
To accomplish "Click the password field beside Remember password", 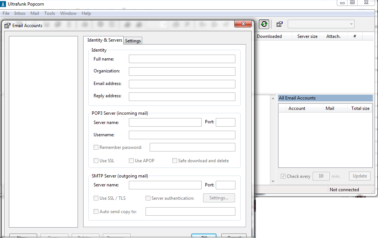I will point(192,147).
